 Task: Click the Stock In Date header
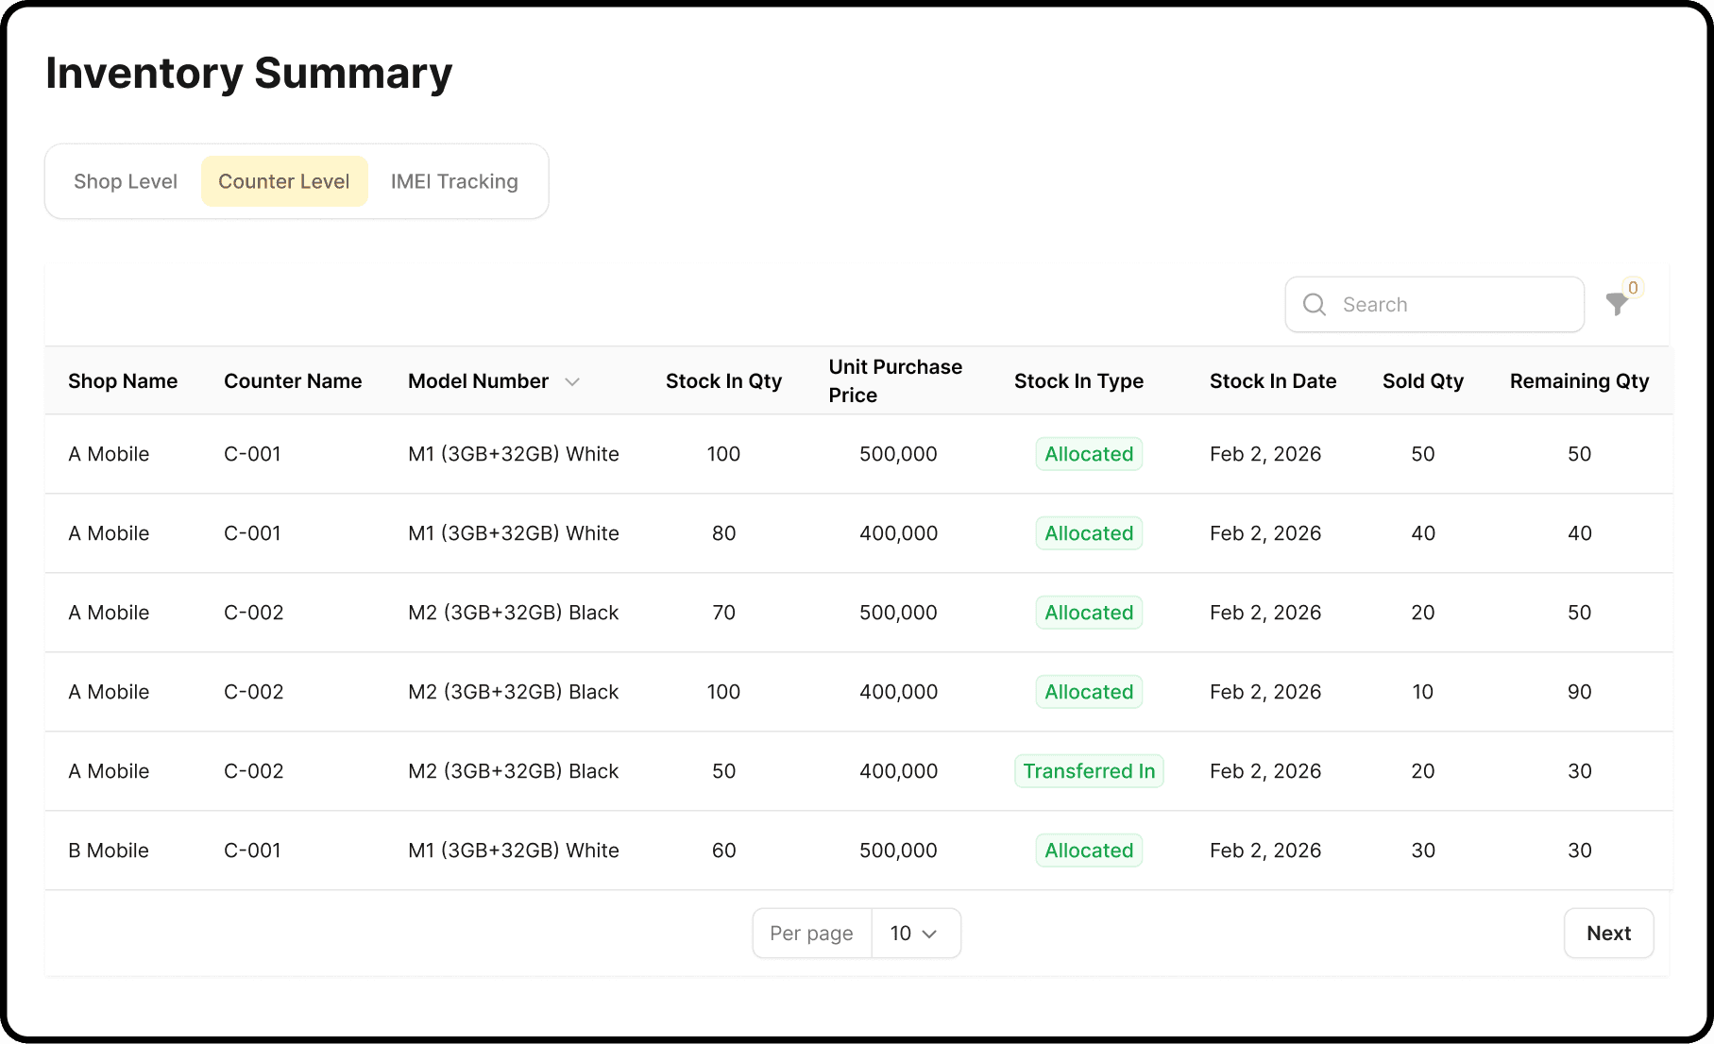(x=1273, y=381)
